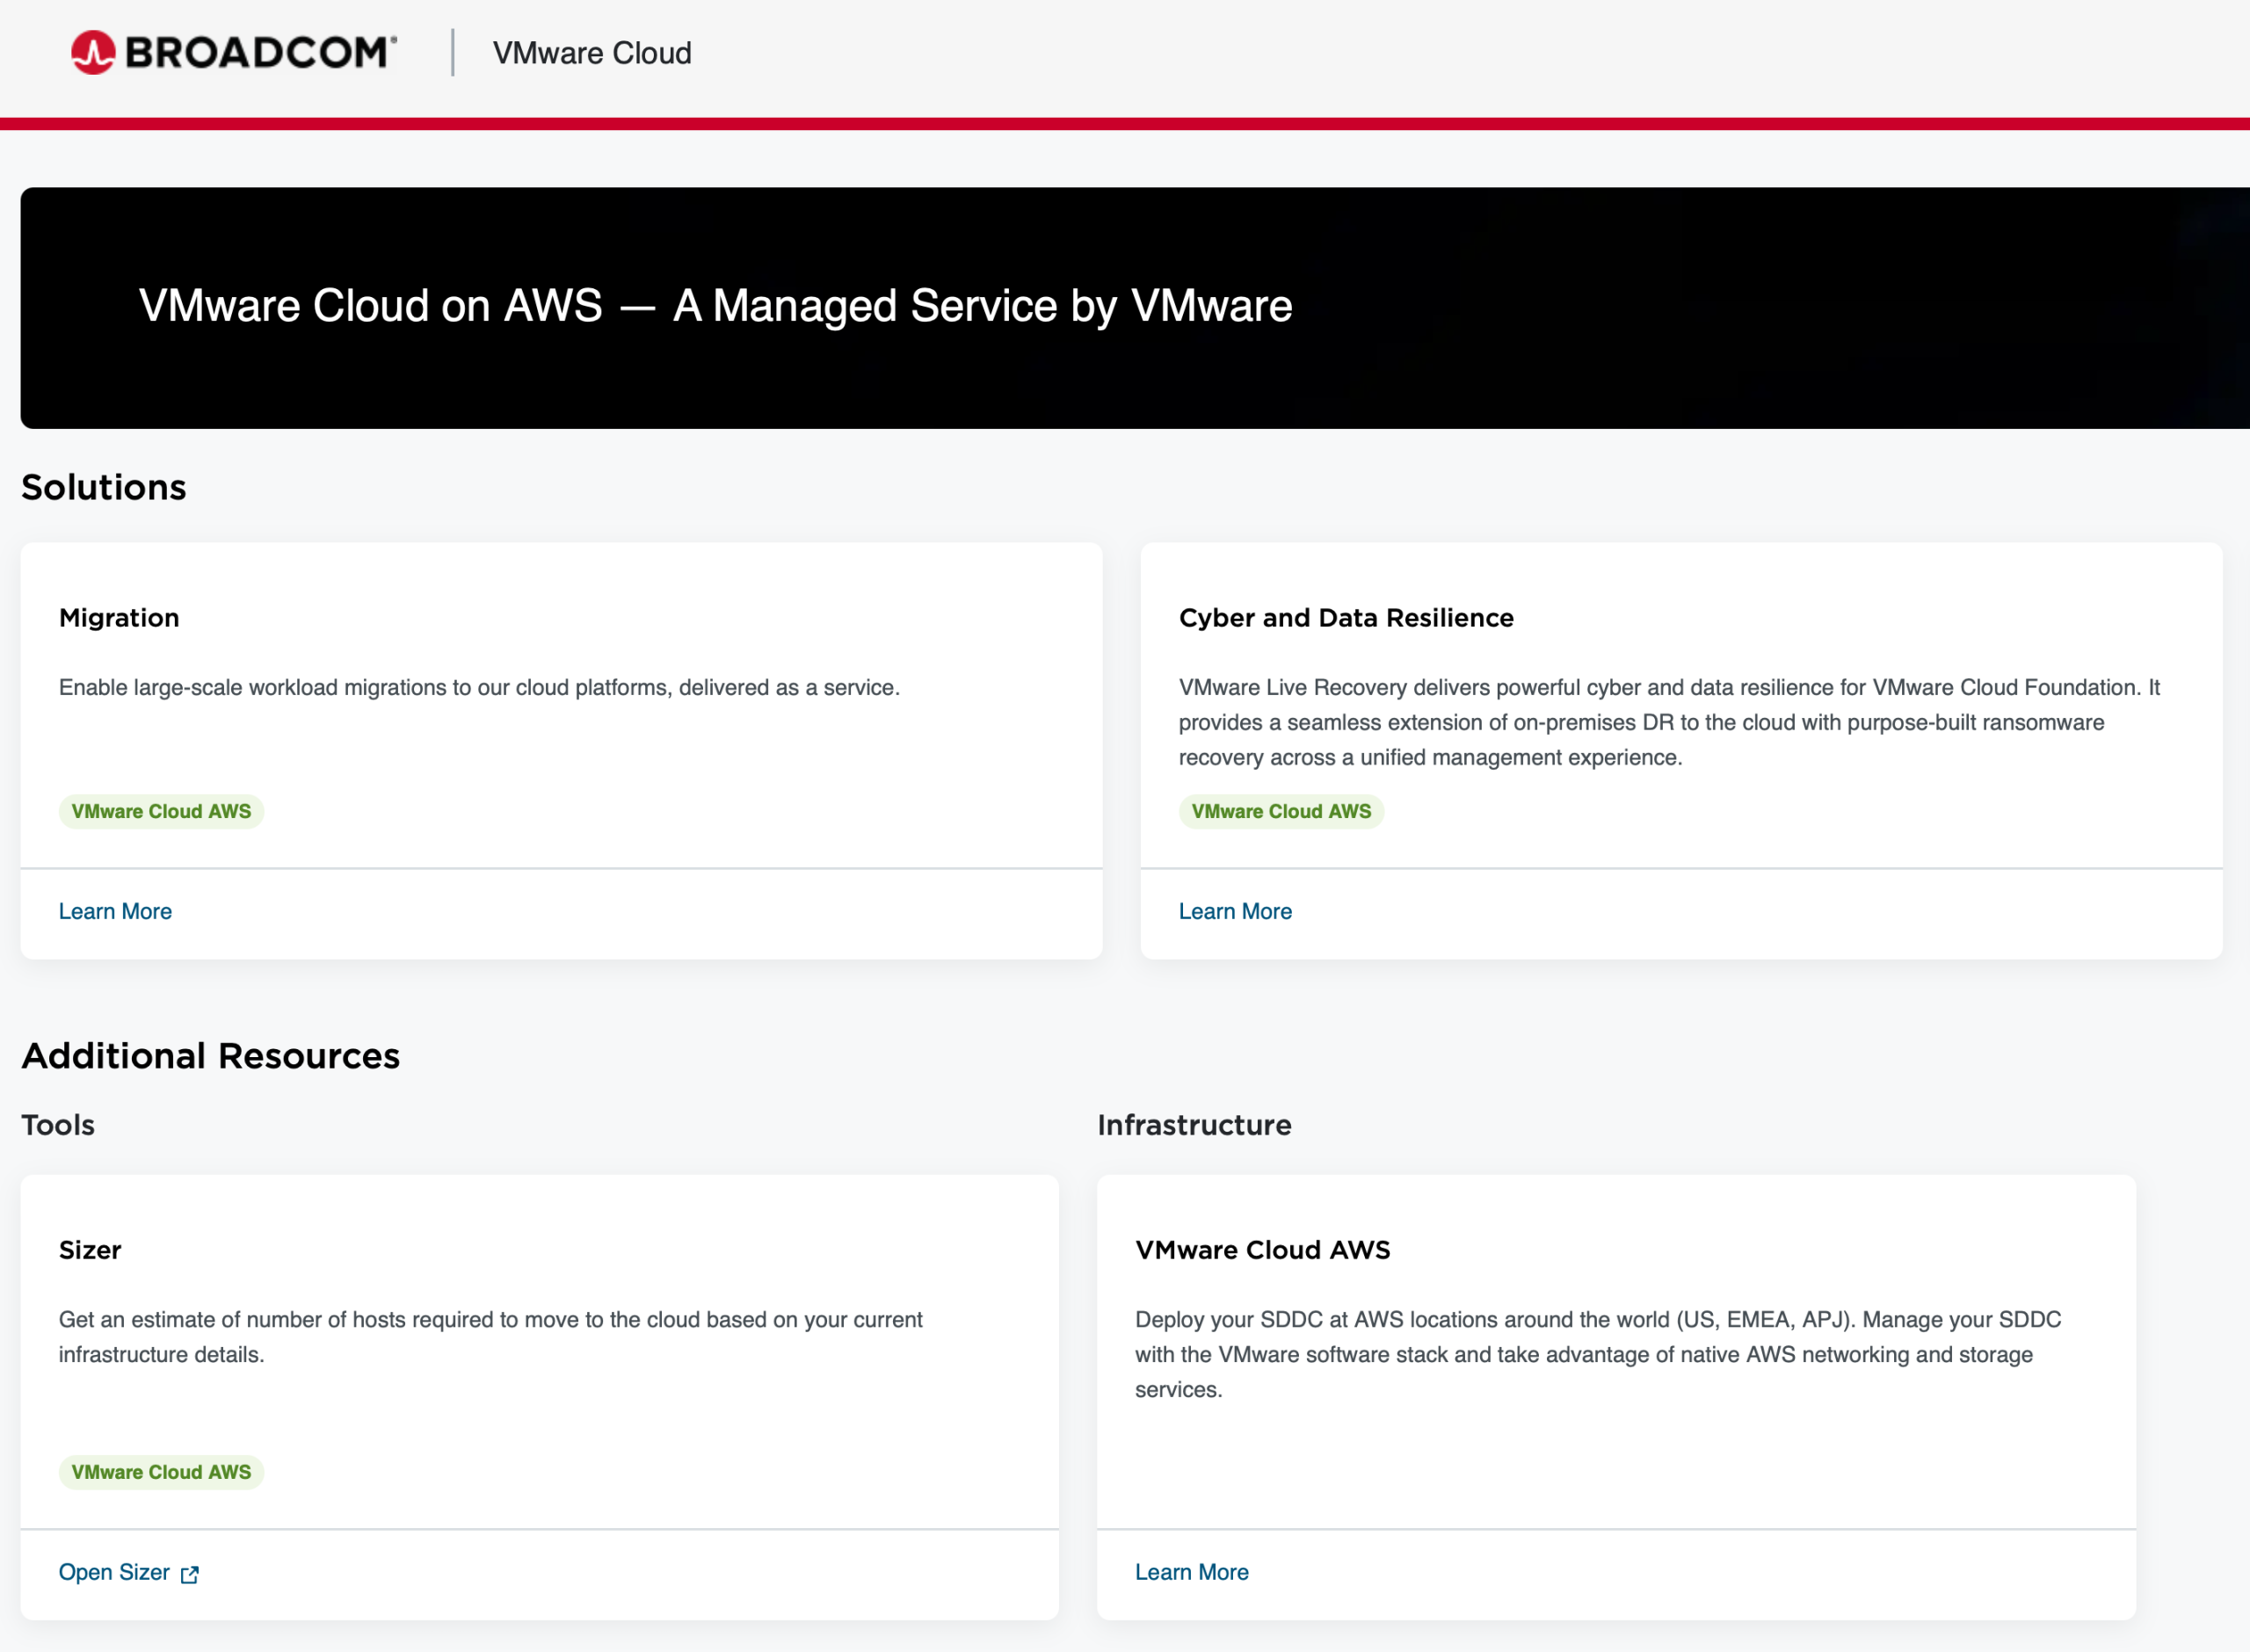Open the VMware Cloud header title
Viewport: 2250px width, 1652px height.
pyautogui.click(x=592, y=53)
